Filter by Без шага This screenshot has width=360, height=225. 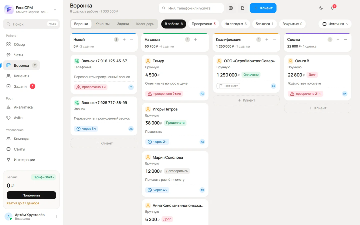264,24
